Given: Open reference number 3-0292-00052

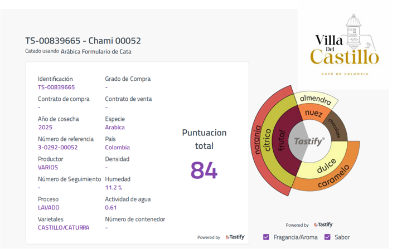Looking at the screenshot, I should tap(57, 148).
